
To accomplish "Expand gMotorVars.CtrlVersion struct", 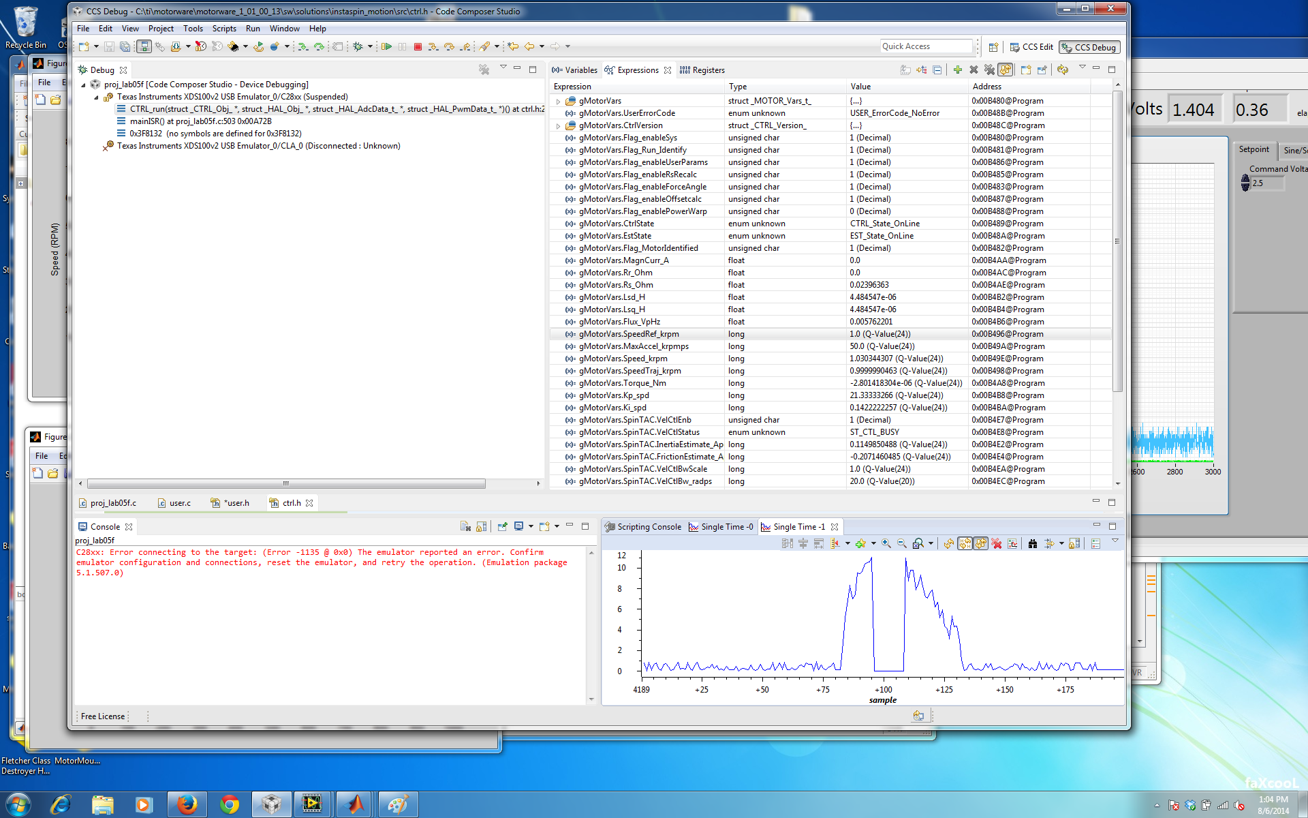I will [x=559, y=125].
